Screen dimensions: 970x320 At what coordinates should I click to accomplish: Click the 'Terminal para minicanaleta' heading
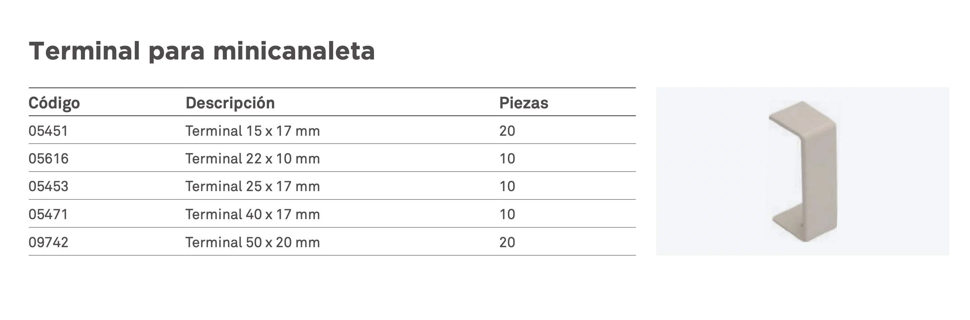pyautogui.click(x=202, y=51)
